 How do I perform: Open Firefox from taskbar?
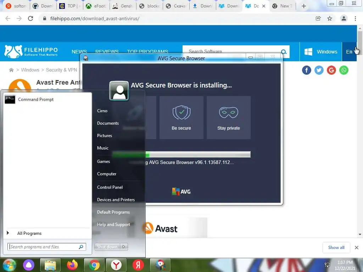pos(72,265)
